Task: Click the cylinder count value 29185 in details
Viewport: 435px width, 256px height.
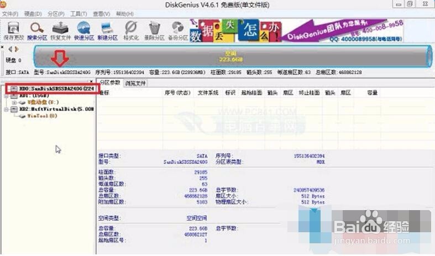Action: click(201, 173)
